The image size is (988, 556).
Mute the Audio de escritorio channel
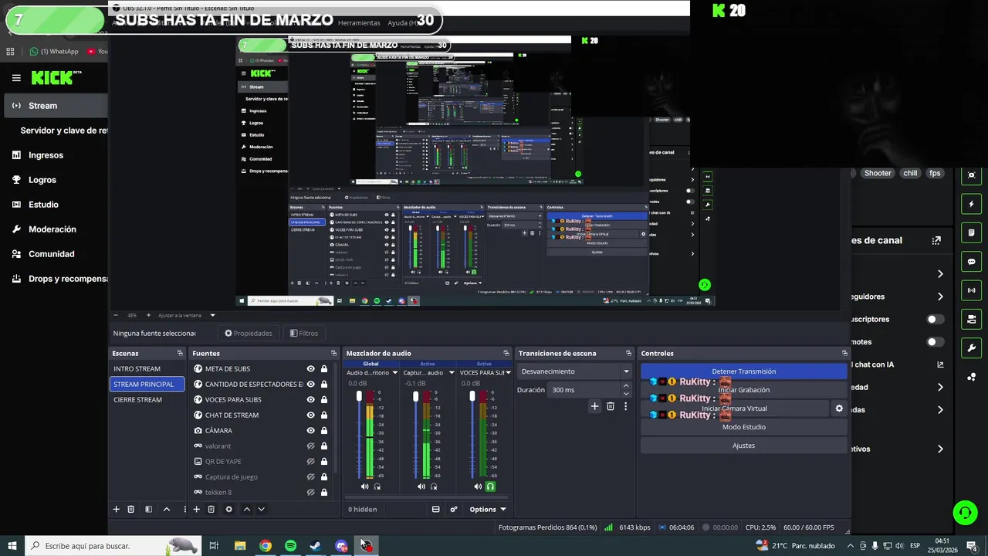coord(364,486)
